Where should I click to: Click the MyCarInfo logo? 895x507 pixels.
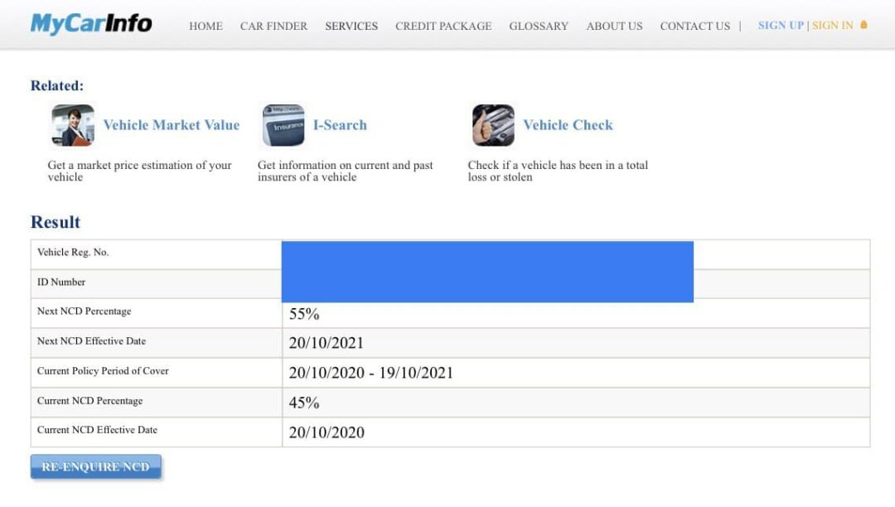pos(91,24)
